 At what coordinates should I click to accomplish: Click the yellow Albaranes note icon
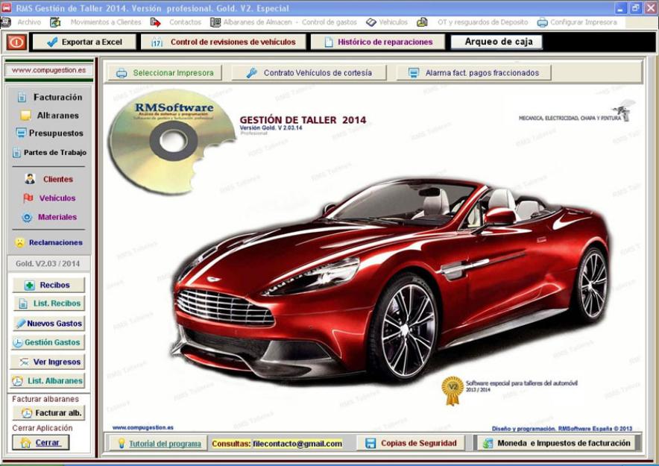[25, 116]
